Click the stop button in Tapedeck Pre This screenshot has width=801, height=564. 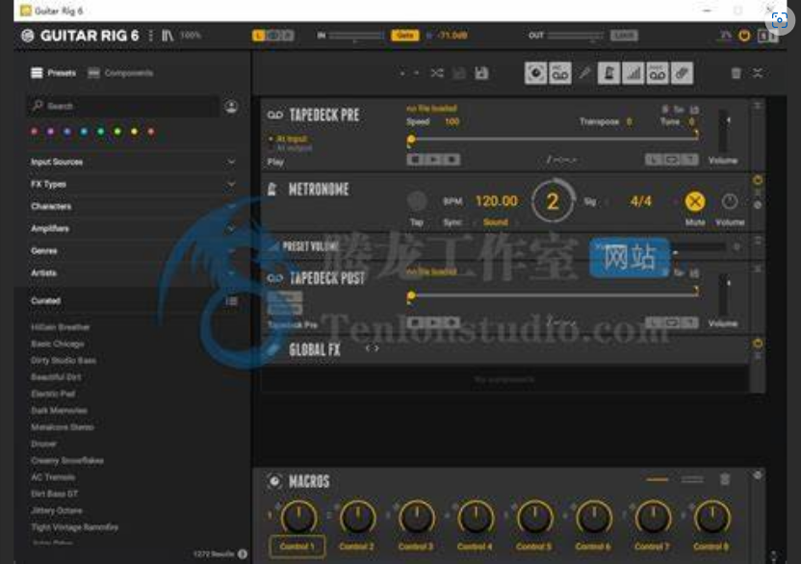pyautogui.click(x=415, y=160)
